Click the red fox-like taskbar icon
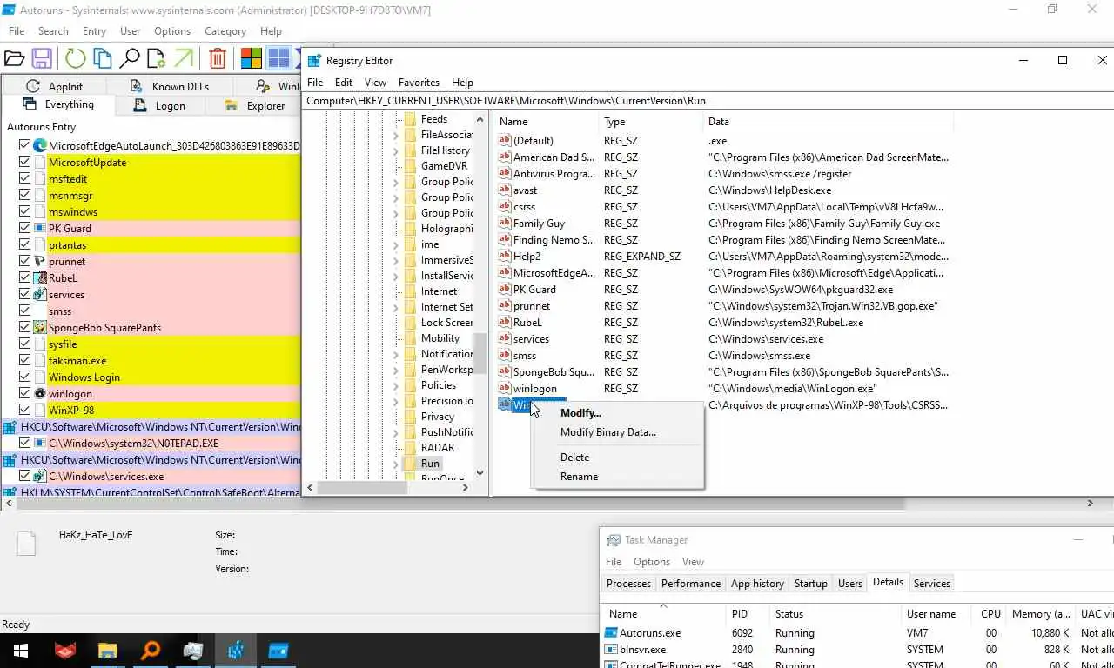This screenshot has width=1114, height=668. pyautogui.click(x=64, y=651)
